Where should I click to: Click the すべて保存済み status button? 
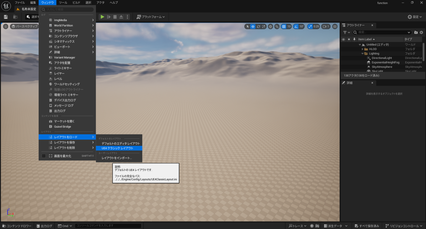[367, 226]
